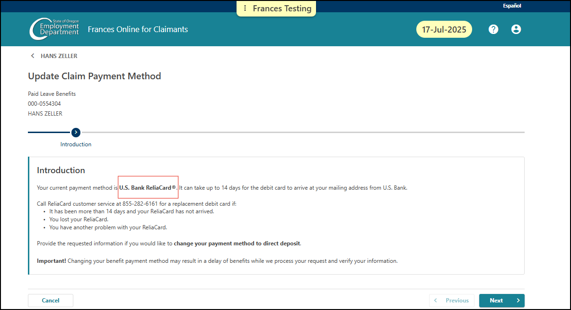
Task: Click the U.S. Bank ReliaCard® bold text
Action: [148, 188]
